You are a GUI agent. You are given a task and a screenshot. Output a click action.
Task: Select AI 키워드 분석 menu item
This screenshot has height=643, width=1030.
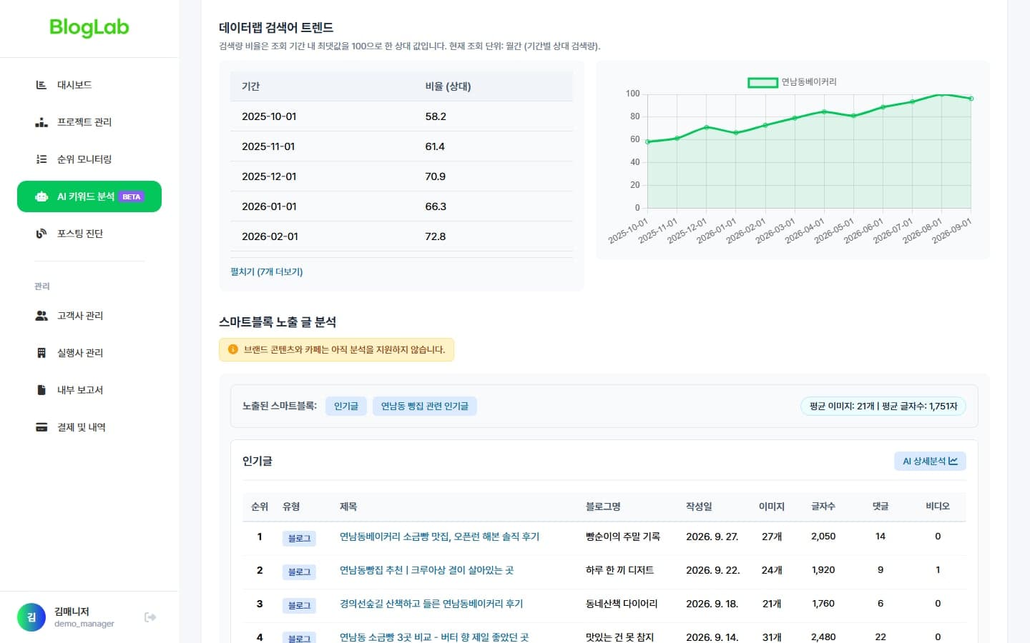[89, 196]
